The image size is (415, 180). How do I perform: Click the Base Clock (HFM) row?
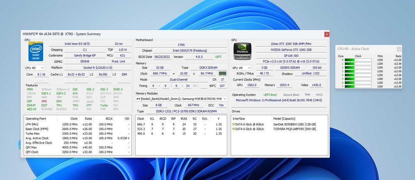[78, 129]
